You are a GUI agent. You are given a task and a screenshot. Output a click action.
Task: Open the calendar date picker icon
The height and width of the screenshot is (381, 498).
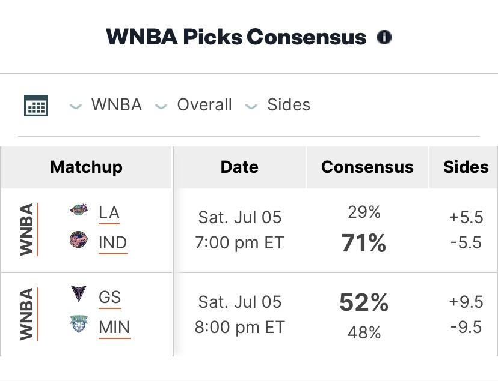pos(36,106)
